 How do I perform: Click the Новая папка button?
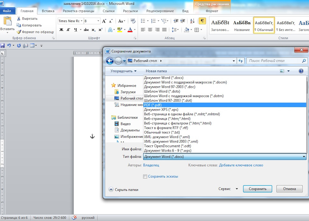[156, 71]
